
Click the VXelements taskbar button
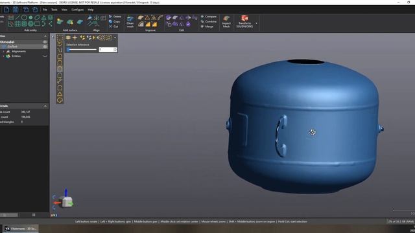(x=21, y=228)
